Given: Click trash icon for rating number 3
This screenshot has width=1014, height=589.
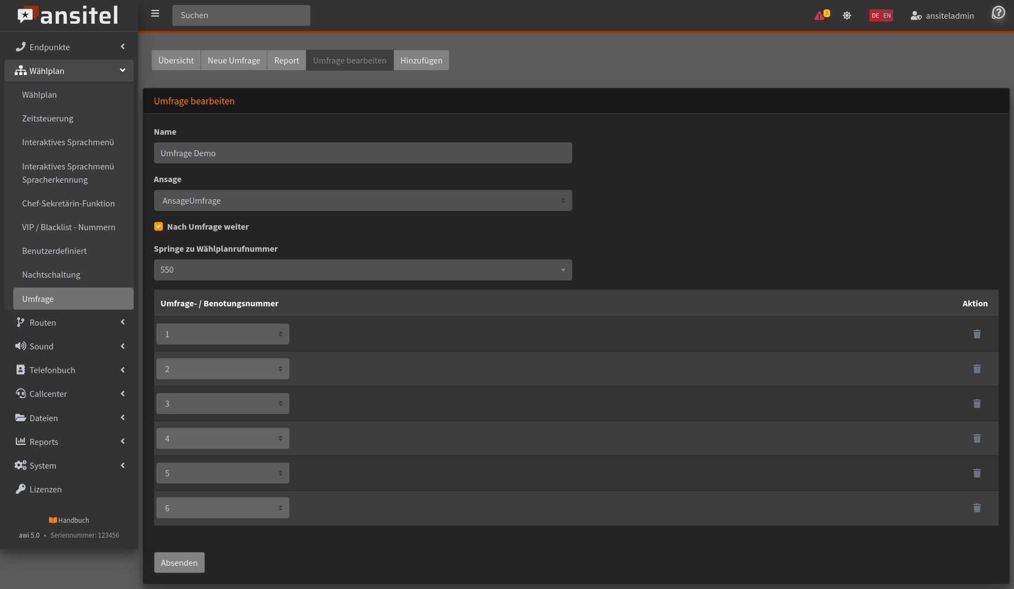Looking at the screenshot, I should (976, 404).
